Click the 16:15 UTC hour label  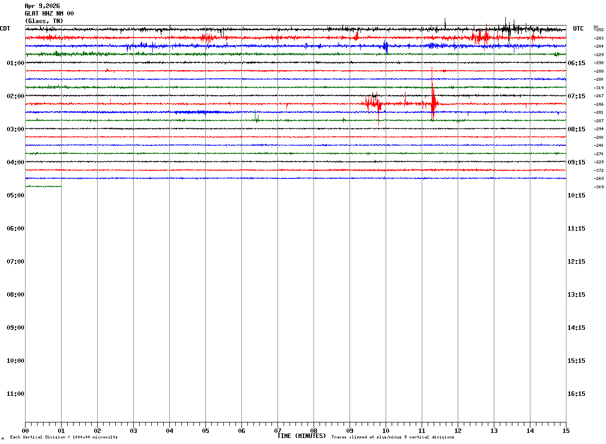576,393
